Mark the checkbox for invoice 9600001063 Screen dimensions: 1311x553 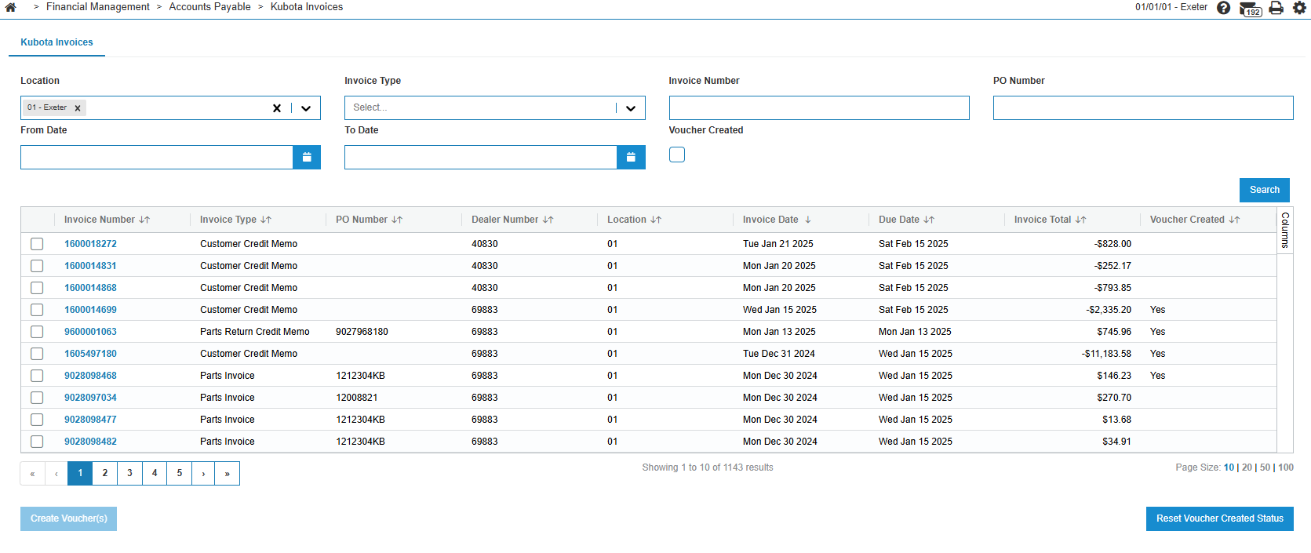coord(37,332)
